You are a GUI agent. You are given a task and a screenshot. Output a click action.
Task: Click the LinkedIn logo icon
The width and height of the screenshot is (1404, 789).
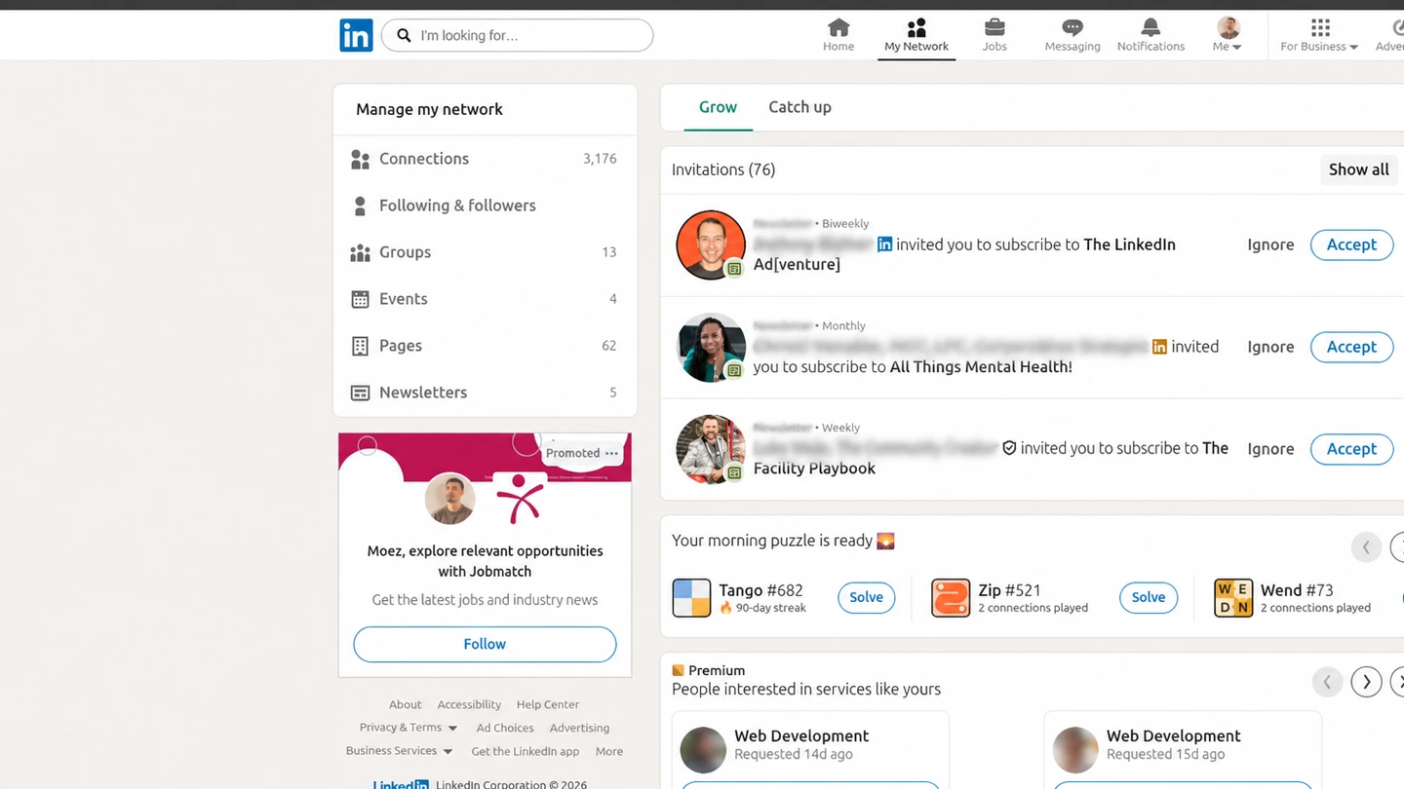tap(356, 36)
